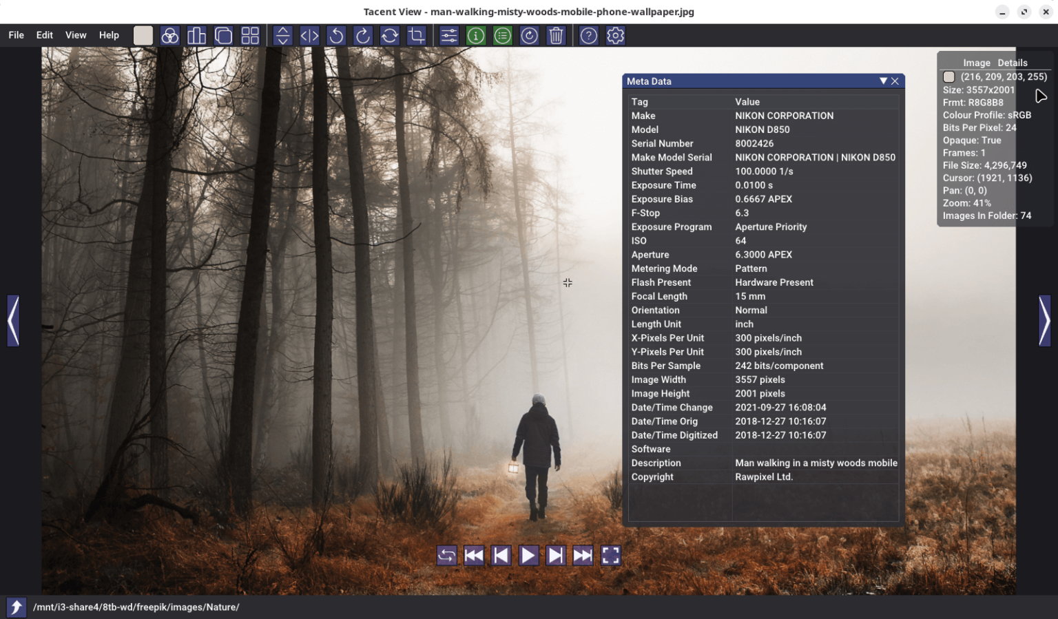Open the settings gear
The height and width of the screenshot is (619, 1058).
[615, 35]
